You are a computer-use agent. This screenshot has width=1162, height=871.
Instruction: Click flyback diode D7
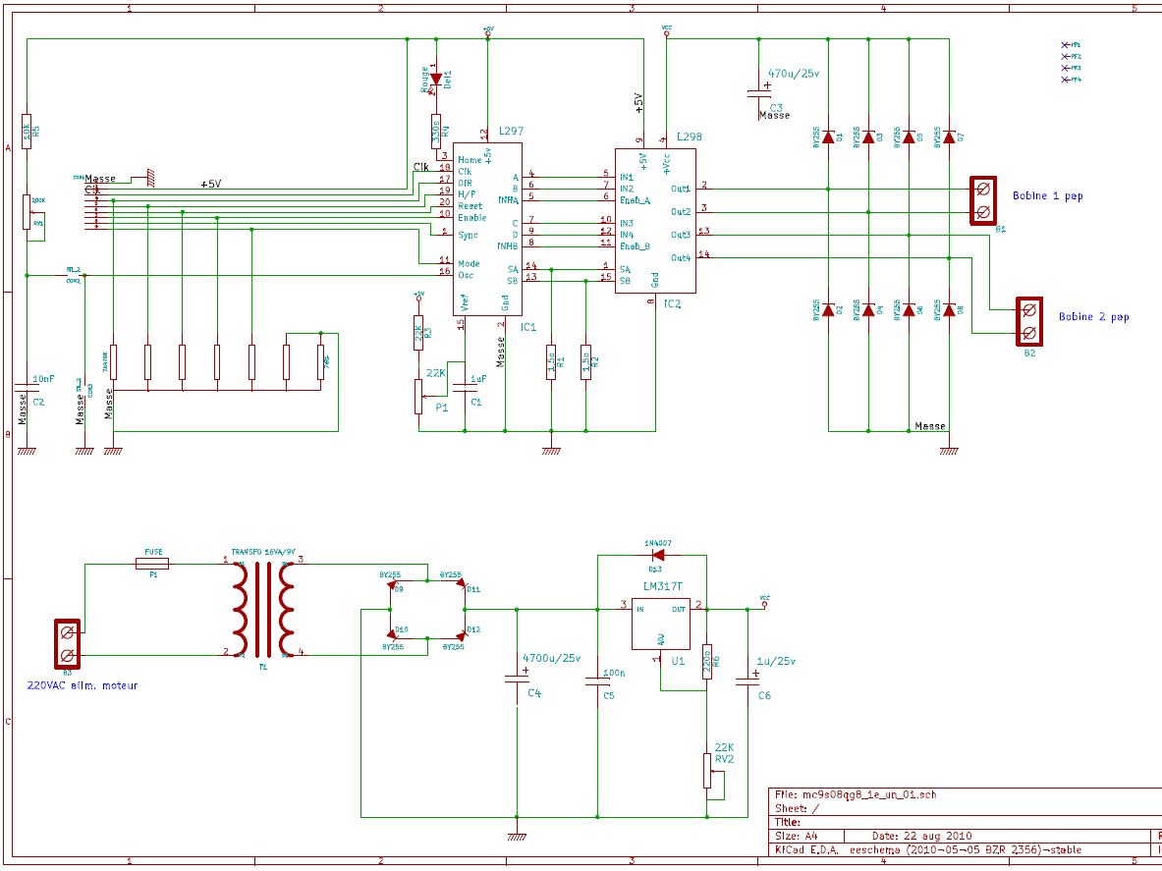click(949, 137)
